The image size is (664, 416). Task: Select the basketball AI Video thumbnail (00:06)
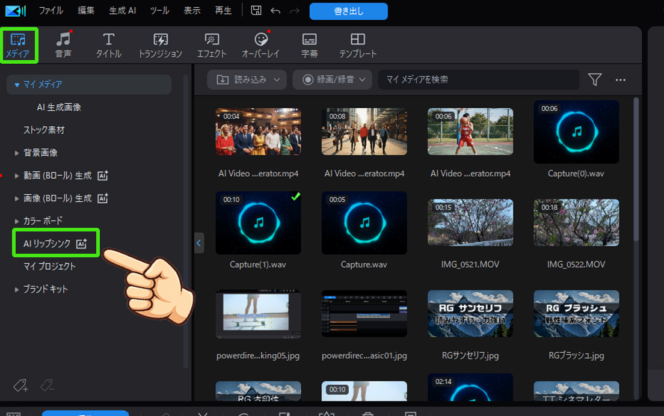pos(470,132)
